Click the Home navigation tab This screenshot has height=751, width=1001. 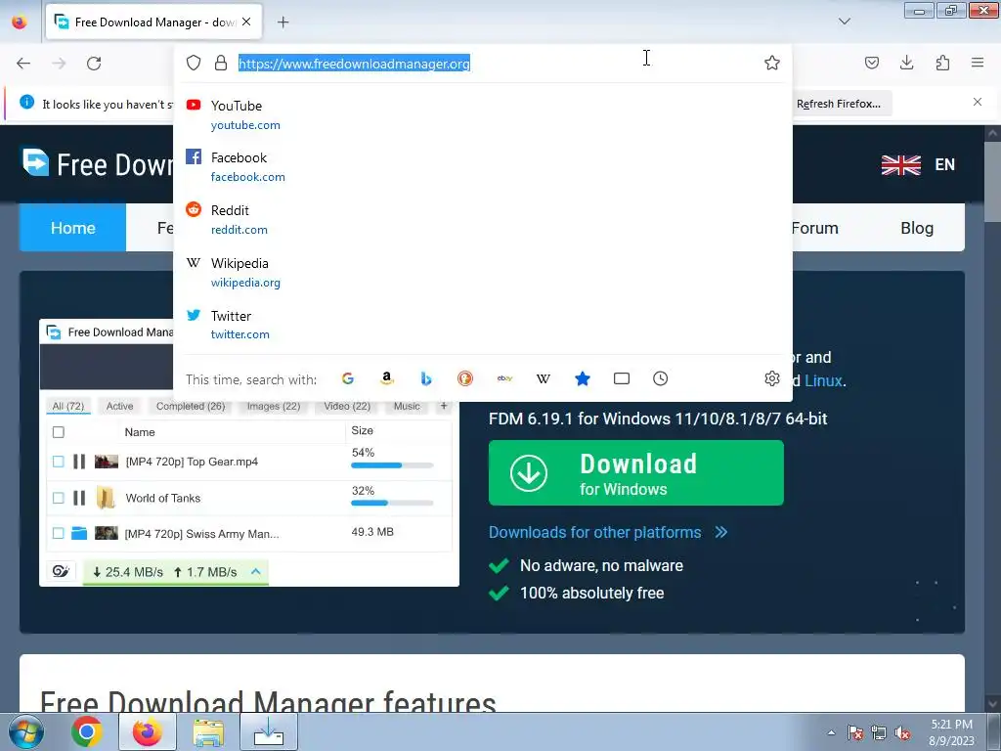click(x=72, y=228)
